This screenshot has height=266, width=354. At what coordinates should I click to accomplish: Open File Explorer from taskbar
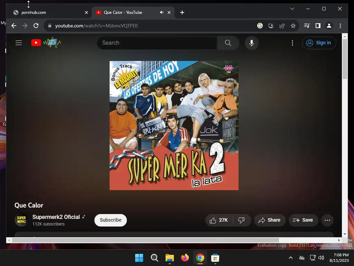pos(169,258)
